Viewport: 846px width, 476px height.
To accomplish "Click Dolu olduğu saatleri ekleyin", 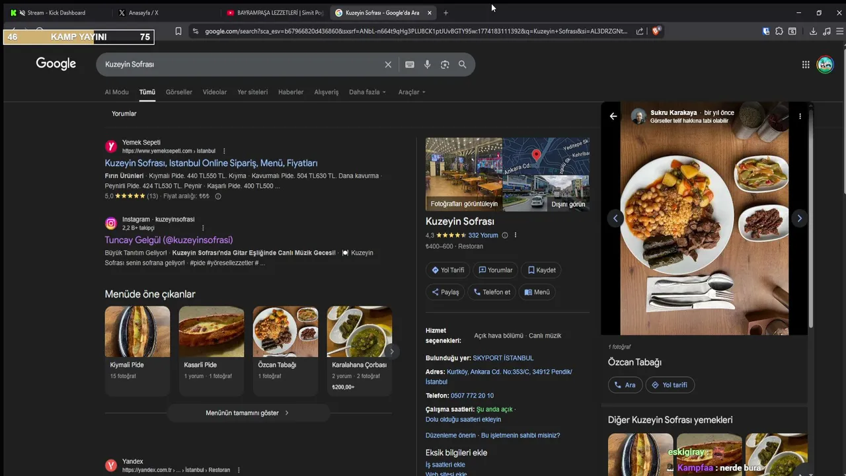I will [463, 419].
